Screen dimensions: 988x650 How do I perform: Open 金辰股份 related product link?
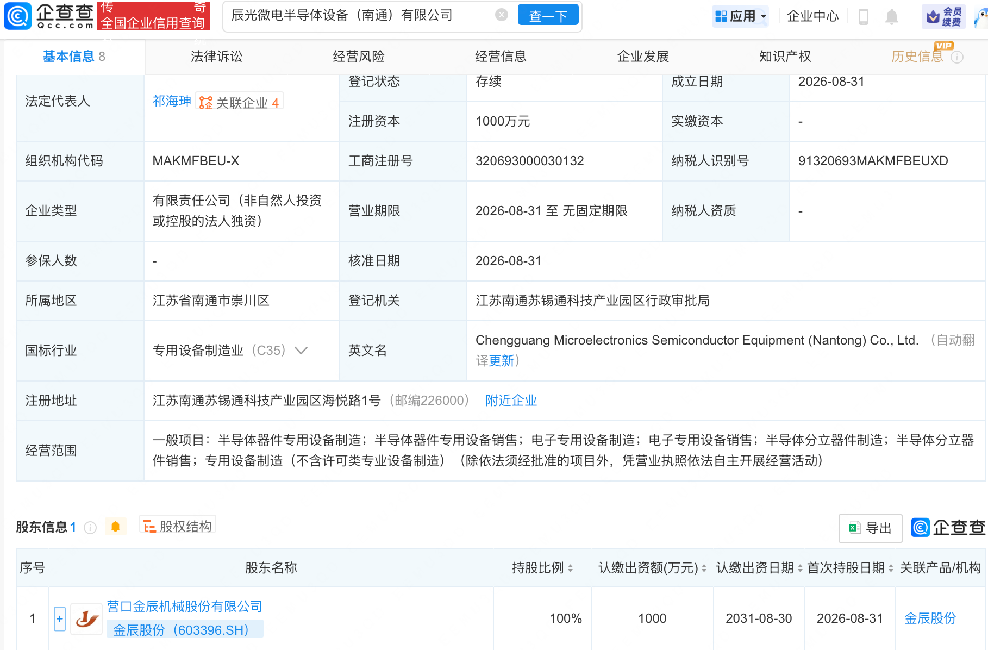930,618
